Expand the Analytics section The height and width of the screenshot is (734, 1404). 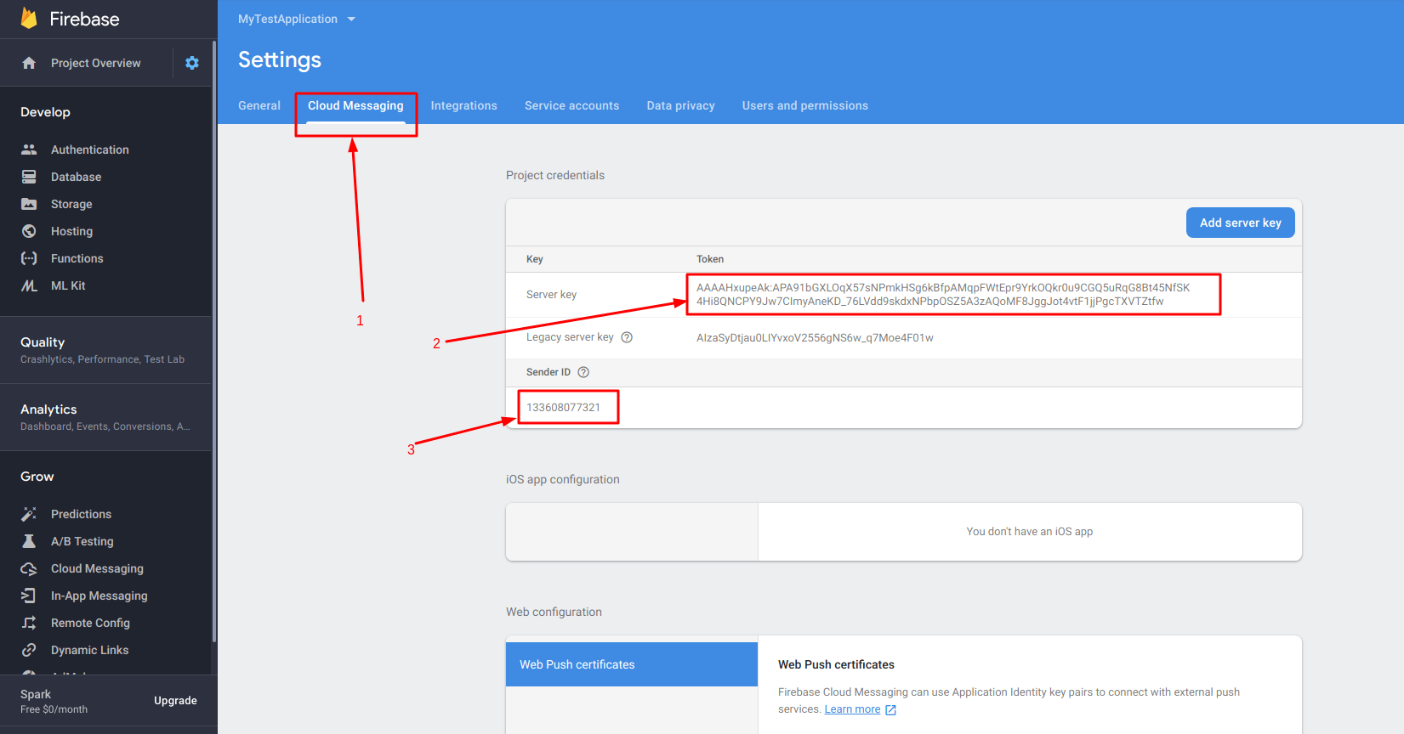[x=105, y=417]
